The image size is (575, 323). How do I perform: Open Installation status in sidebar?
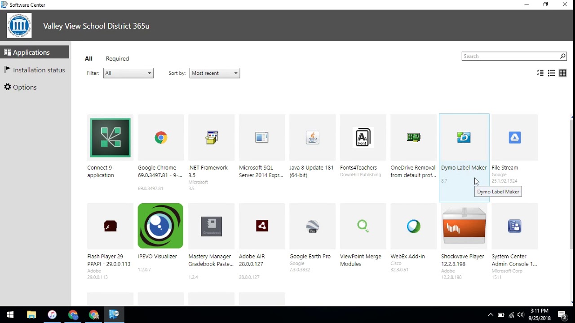point(35,70)
